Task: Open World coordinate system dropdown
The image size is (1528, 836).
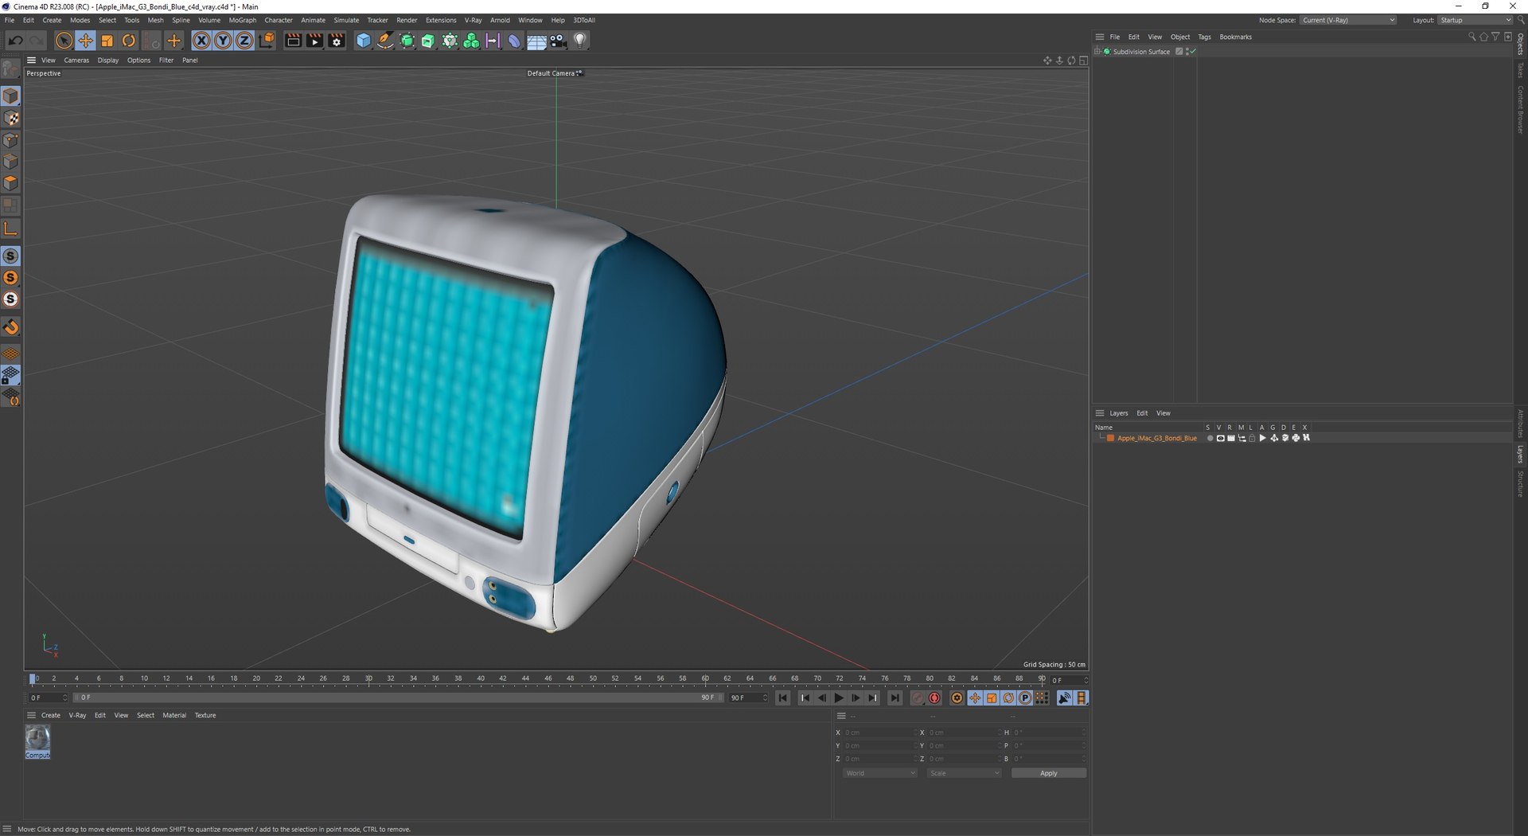Action: pyautogui.click(x=880, y=773)
